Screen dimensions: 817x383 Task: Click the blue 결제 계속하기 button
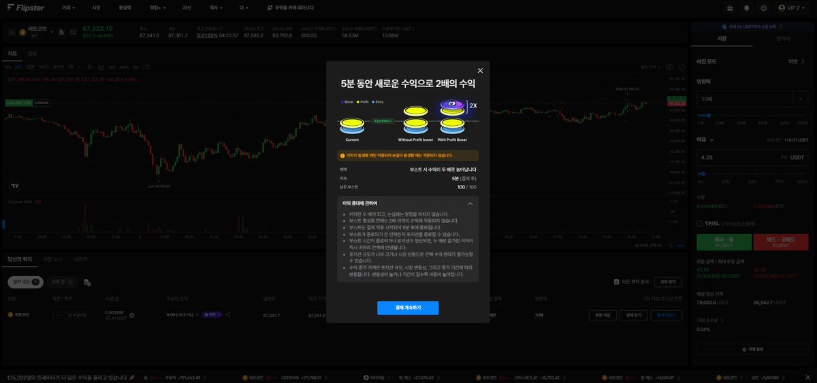point(408,308)
